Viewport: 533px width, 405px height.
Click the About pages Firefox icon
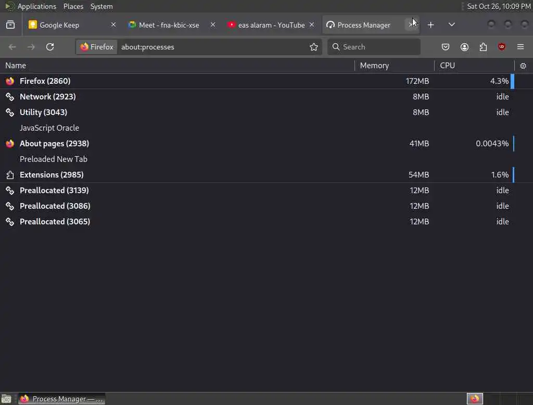10,144
